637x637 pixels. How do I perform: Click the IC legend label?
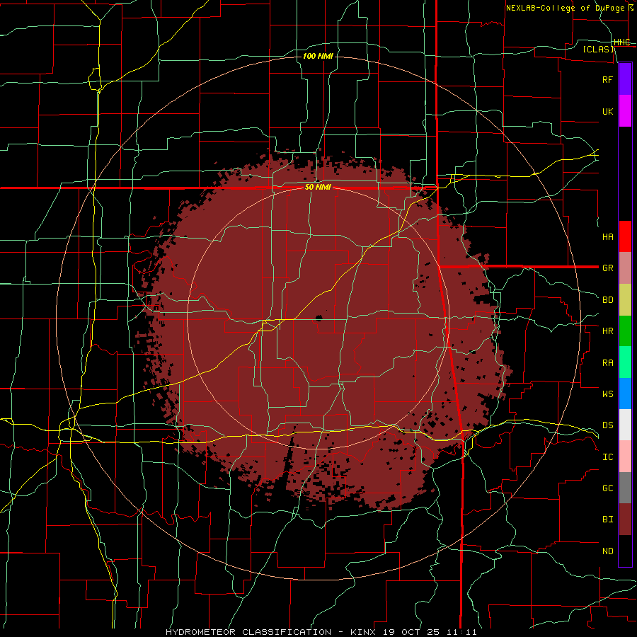coord(607,457)
